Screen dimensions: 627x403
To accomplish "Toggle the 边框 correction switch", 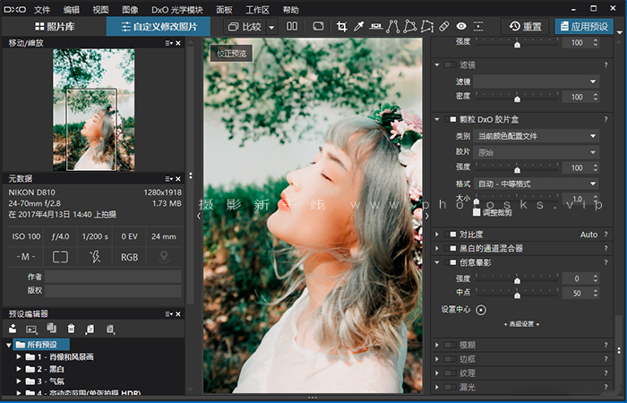I will 451,359.
